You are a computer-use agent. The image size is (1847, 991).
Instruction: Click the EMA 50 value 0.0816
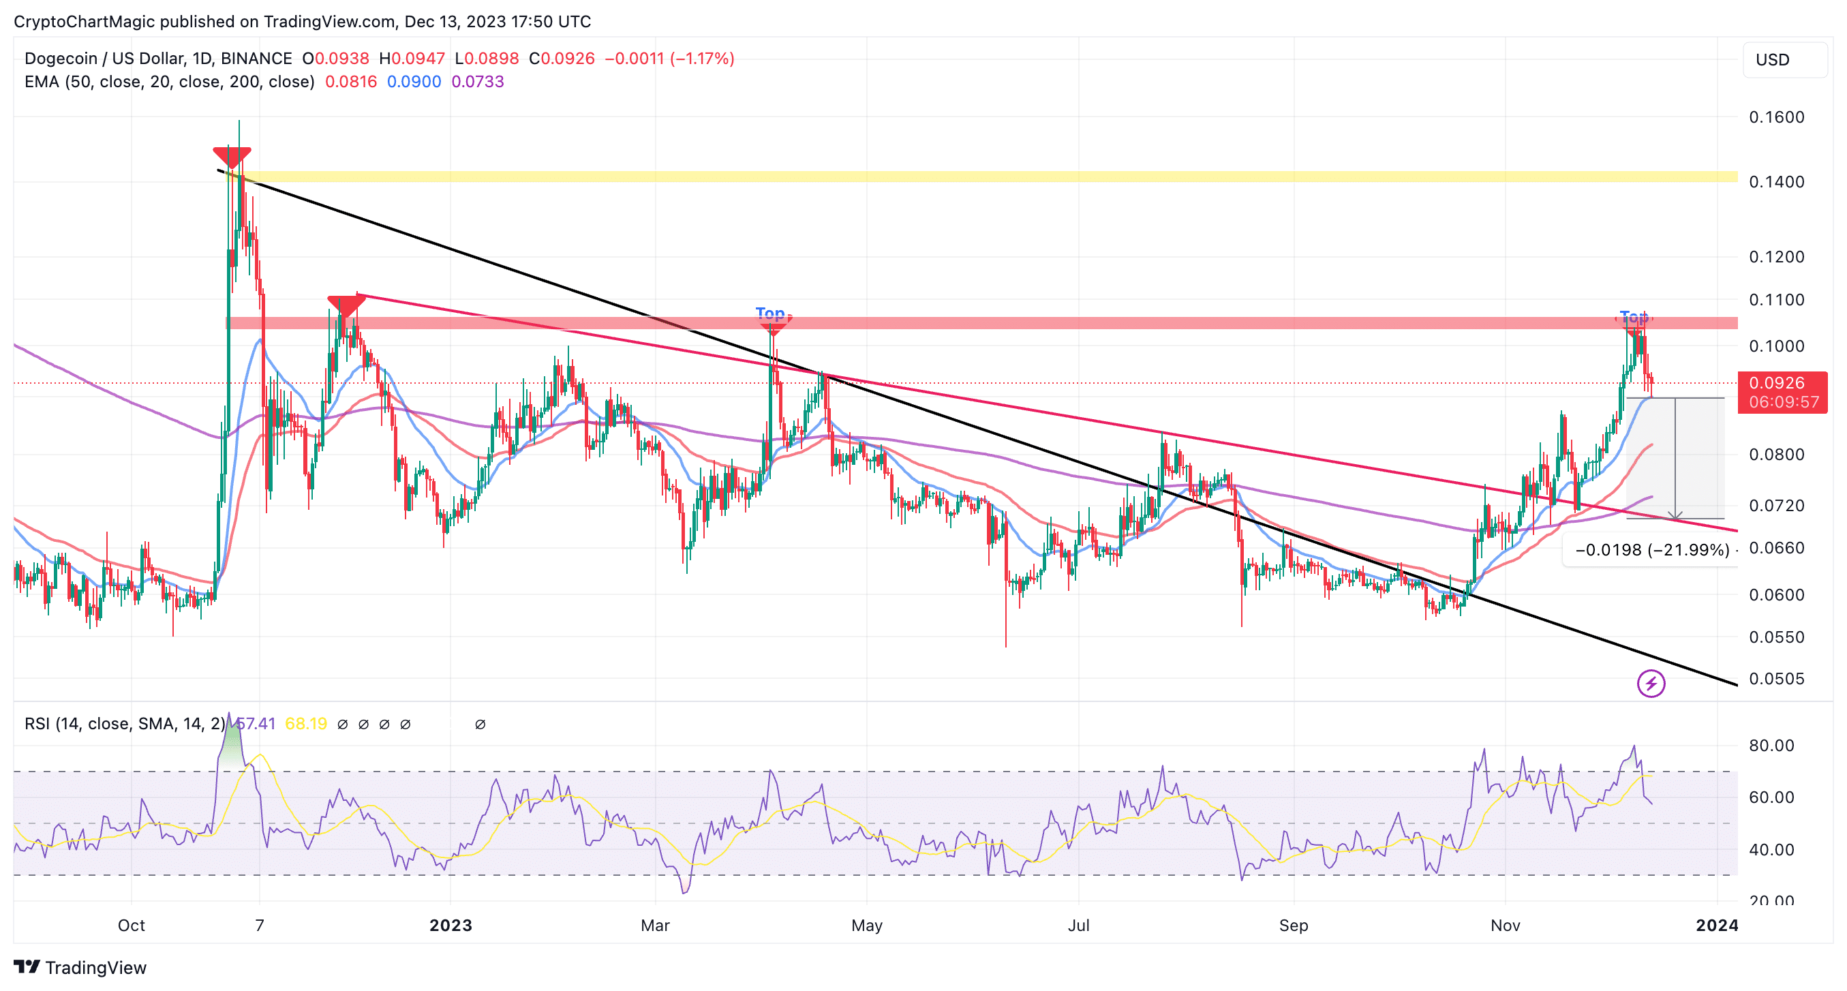click(350, 82)
